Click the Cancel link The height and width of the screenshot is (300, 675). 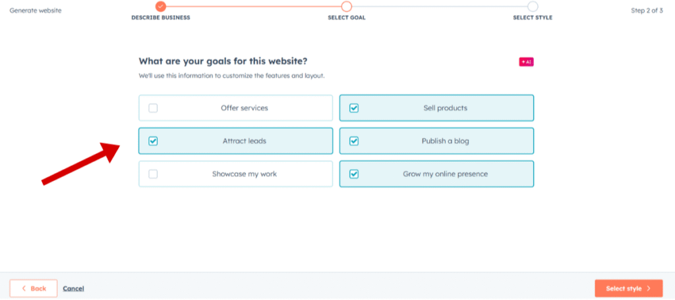pos(73,289)
